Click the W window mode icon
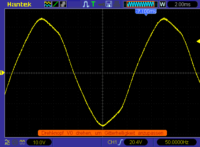This screenshot has height=147, width=200. (162, 4)
